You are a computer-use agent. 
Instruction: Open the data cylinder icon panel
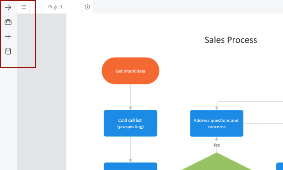[8, 51]
